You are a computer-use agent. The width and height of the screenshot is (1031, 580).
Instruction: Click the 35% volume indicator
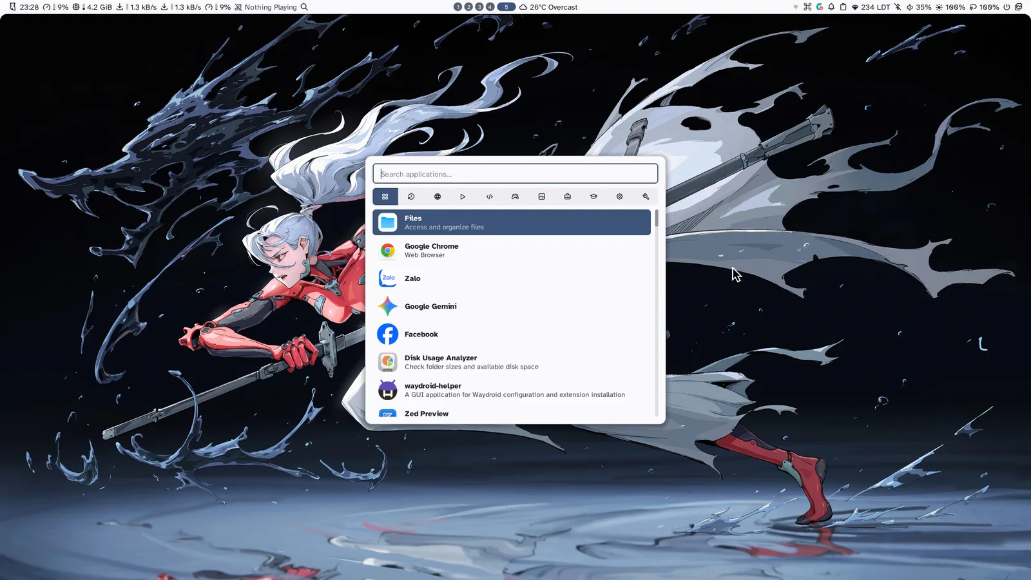click(919, 7)
